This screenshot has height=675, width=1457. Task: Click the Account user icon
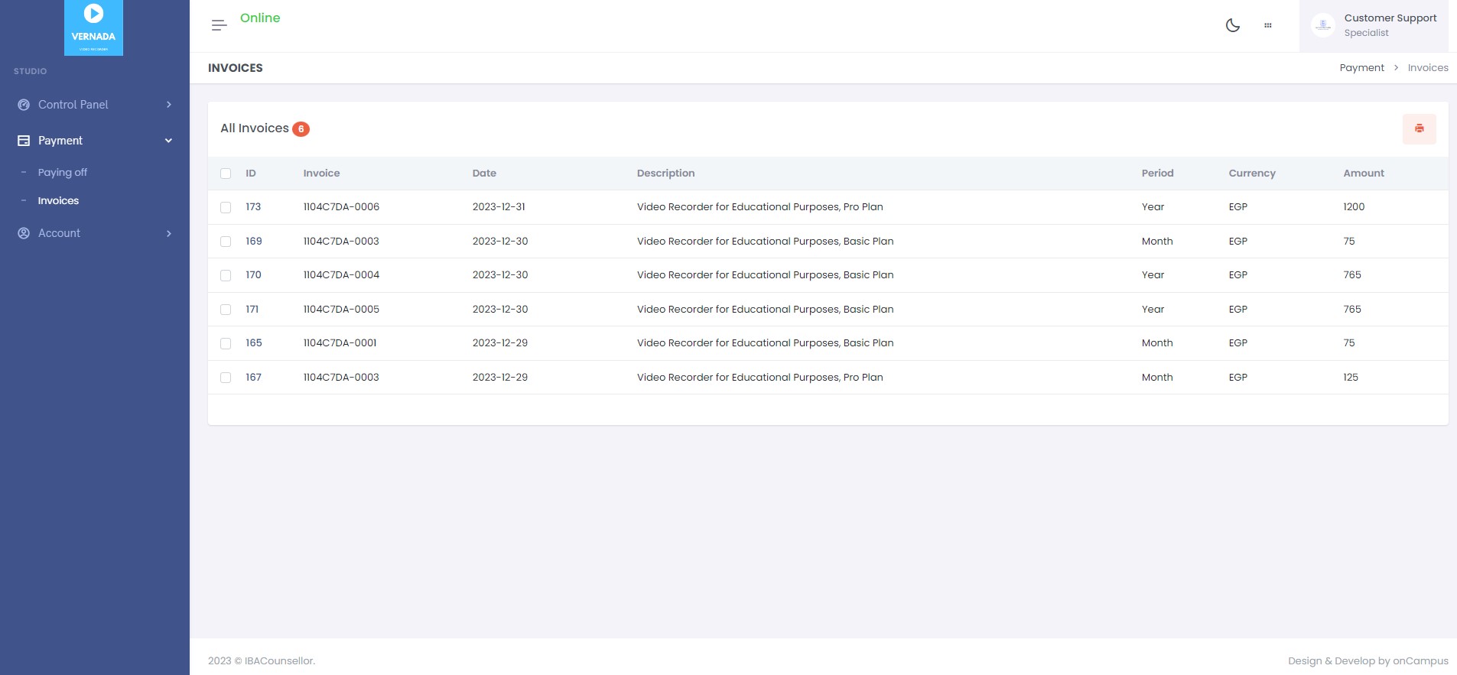click(x=24, y=233)
